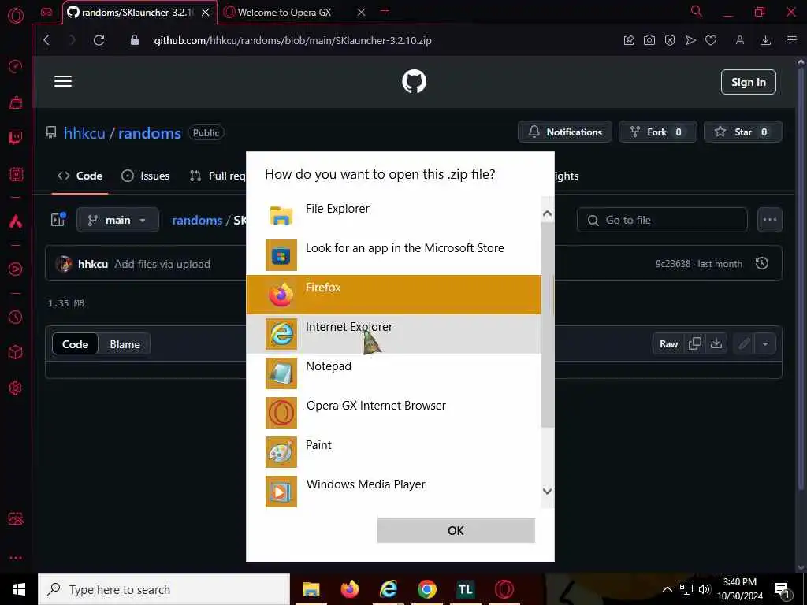Select Look for an app in Microsoft Store

pyautogui.click(x=394, y=255)
